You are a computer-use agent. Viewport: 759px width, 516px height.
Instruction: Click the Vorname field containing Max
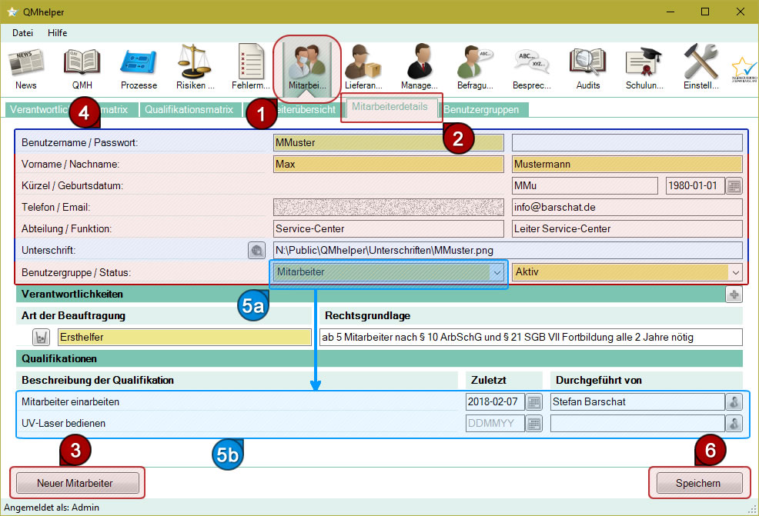pyautogui.click(x=388, y=164)
